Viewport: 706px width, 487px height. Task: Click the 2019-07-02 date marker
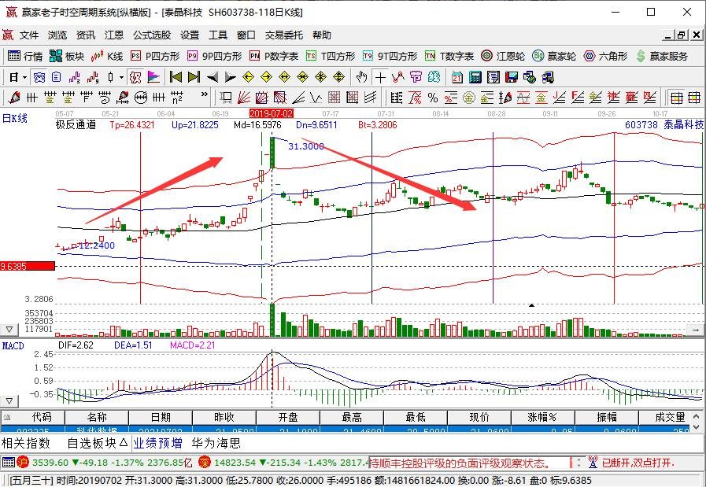coord(271,113)
